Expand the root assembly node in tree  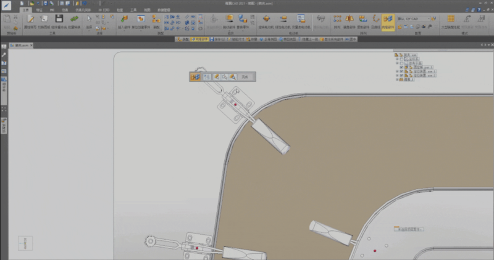[395, 55]
